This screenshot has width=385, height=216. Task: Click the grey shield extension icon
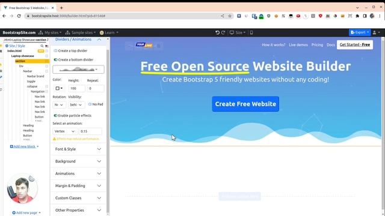pos(269,16)
